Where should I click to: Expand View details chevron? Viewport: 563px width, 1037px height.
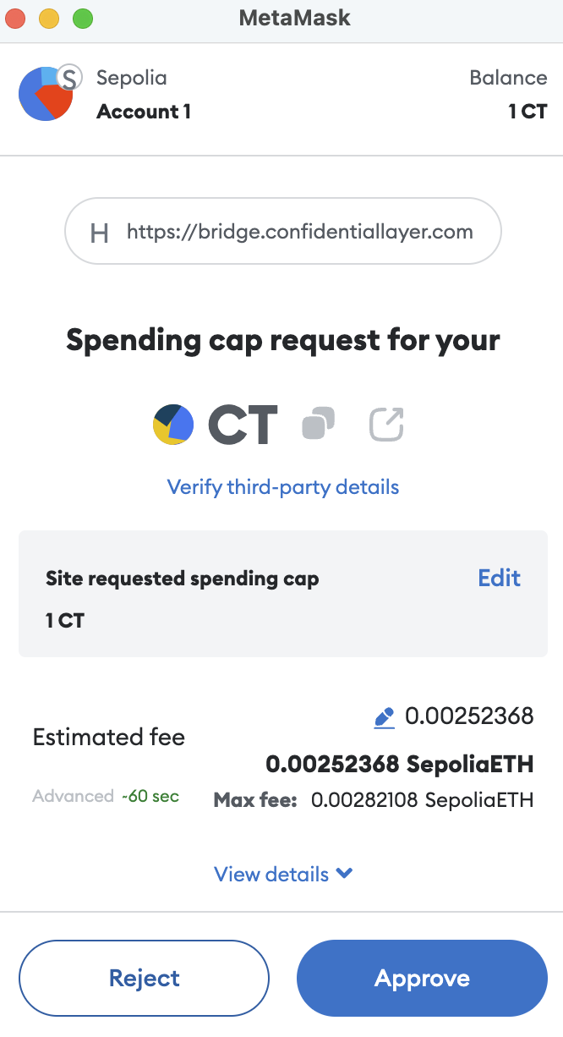[344, 874]
